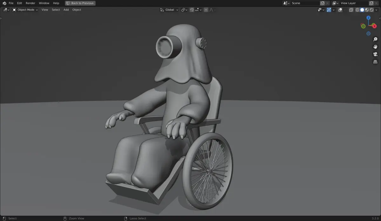Toggle X-ray mode
The height and width of the screenshot is (221, 381).
tap(351, 10)
